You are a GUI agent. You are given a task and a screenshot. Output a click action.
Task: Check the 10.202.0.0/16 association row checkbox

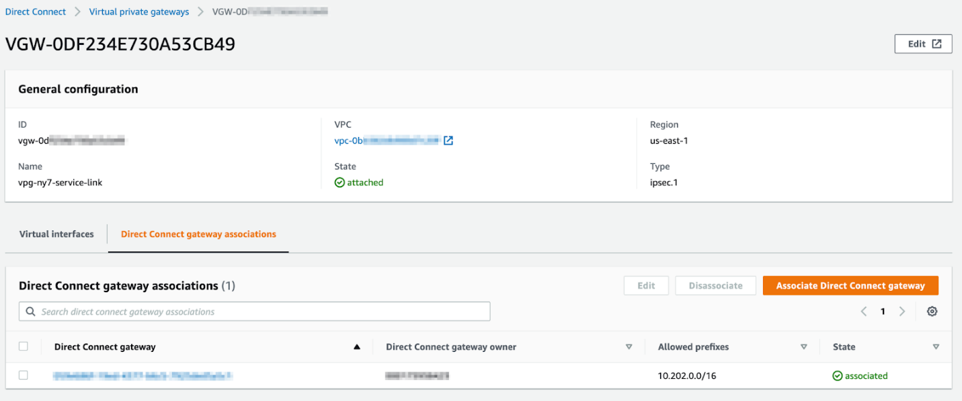24,375
